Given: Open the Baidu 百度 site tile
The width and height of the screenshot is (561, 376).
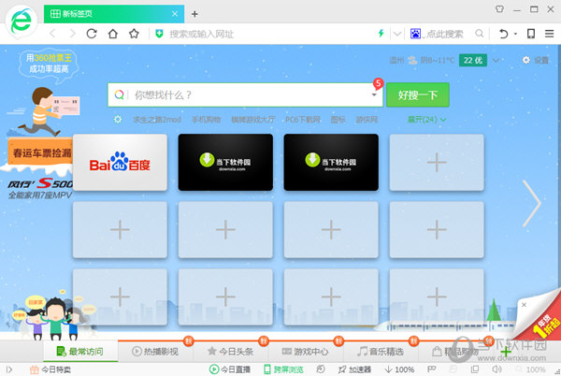Looking at the screenshot, I should (120, 163).
